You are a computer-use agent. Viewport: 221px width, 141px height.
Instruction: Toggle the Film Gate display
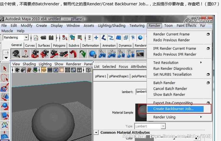50,70
